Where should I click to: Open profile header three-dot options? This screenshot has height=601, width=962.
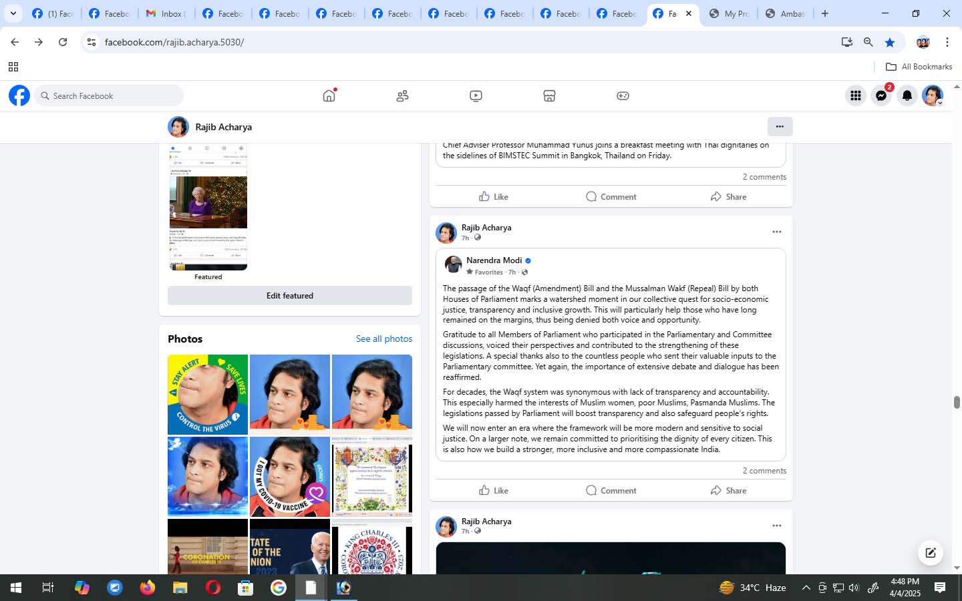point(780,126)
